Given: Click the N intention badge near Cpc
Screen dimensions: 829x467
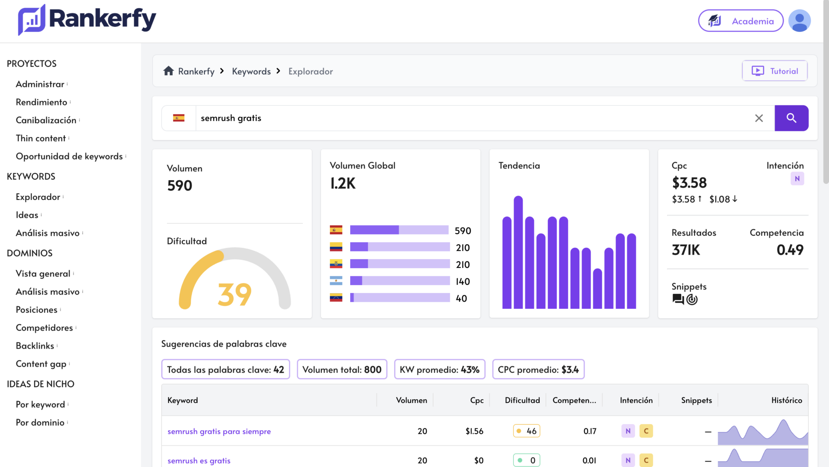Looking at the screenshot, I should [x=797, y=178].
